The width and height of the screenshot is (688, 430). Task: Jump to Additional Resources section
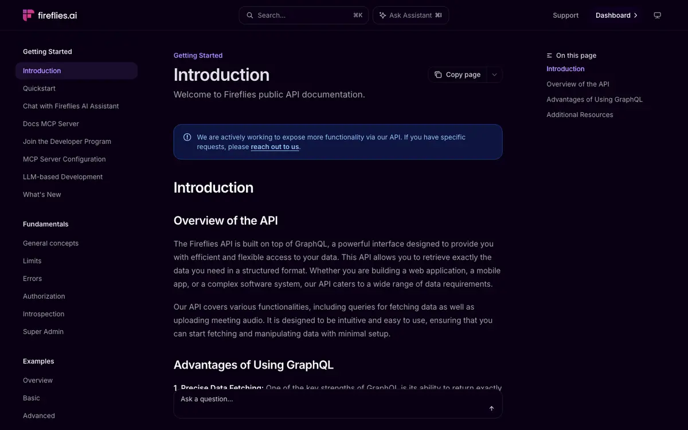(580, 115)
